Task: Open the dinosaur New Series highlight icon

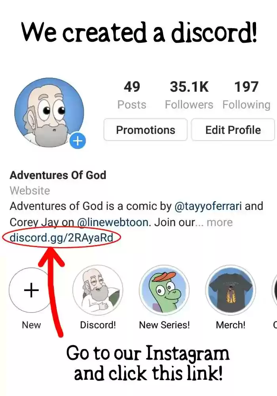Action: pos(164,290)
